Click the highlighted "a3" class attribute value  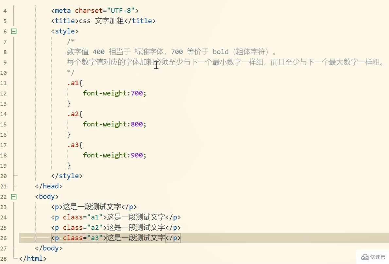click(x=94, y=238)
